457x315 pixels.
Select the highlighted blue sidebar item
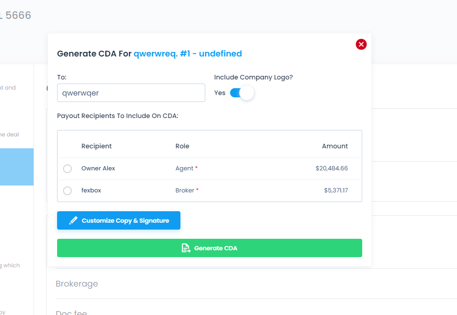(17, 167)
